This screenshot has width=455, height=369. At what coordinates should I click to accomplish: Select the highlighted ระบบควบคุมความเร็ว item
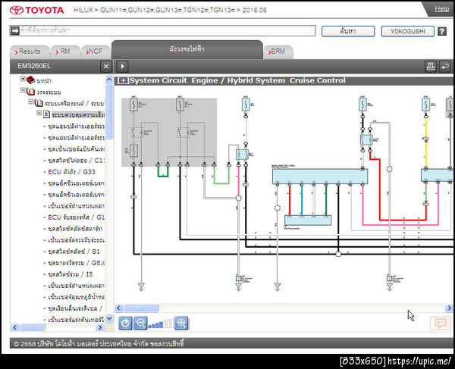78,114
